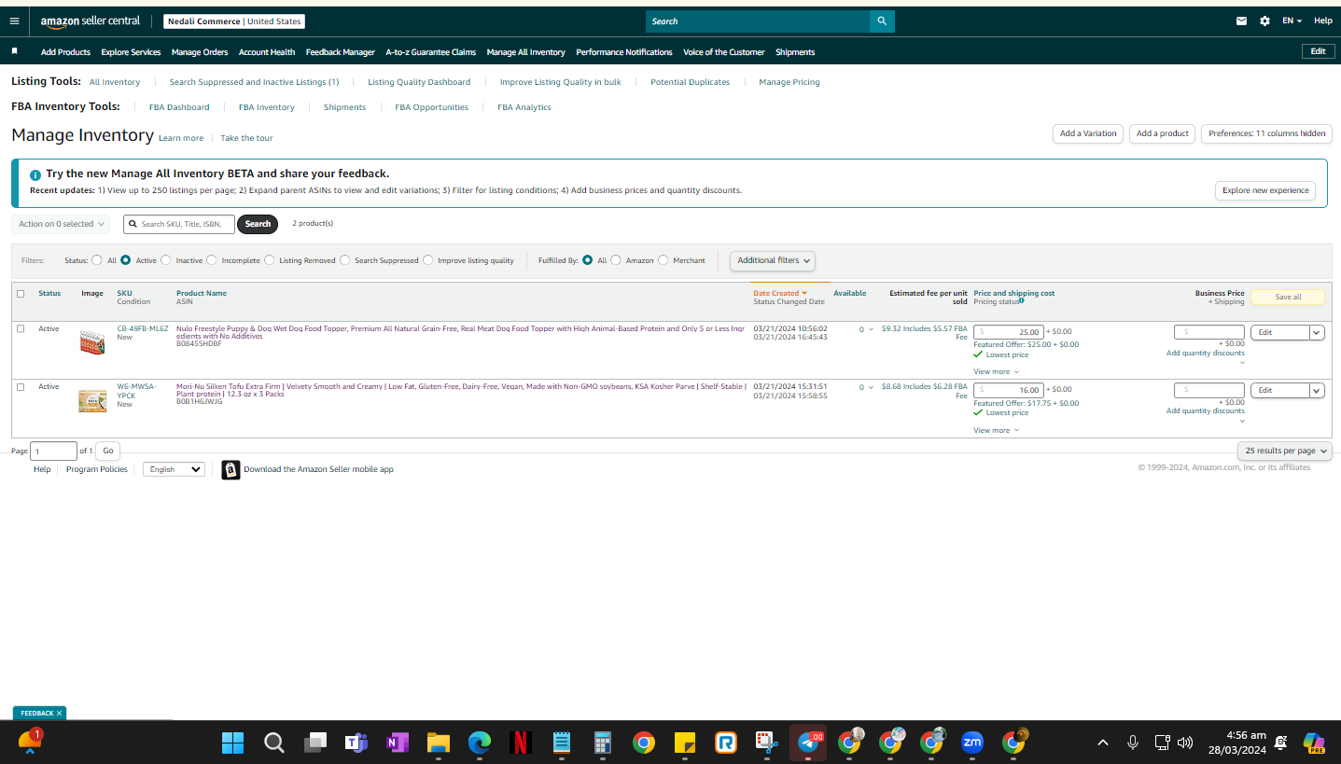The height and width of the screenshot is (764, 1341).
Task: Expand the 'Additional filters' dropdown
Action: (772, 260)
